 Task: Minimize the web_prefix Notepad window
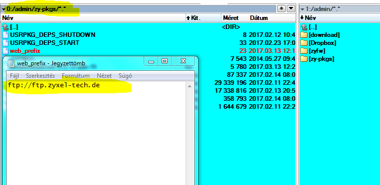pyautogui.click(x=151, y=61)
